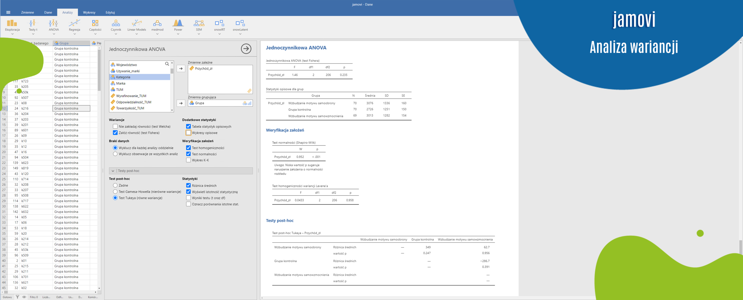Collapse the Testy post-hoc section
Image resolution: width=743 pixels, height=300 pixels.
pos(113,171)
